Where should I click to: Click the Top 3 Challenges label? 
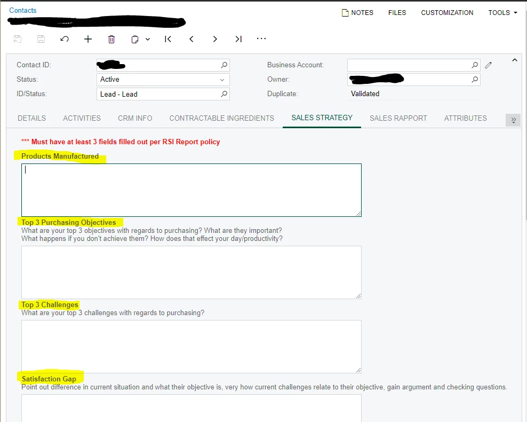coord(50,305)
